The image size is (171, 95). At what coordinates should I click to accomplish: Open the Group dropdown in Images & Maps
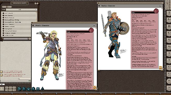pyautogui.click(x=21, y=10)
